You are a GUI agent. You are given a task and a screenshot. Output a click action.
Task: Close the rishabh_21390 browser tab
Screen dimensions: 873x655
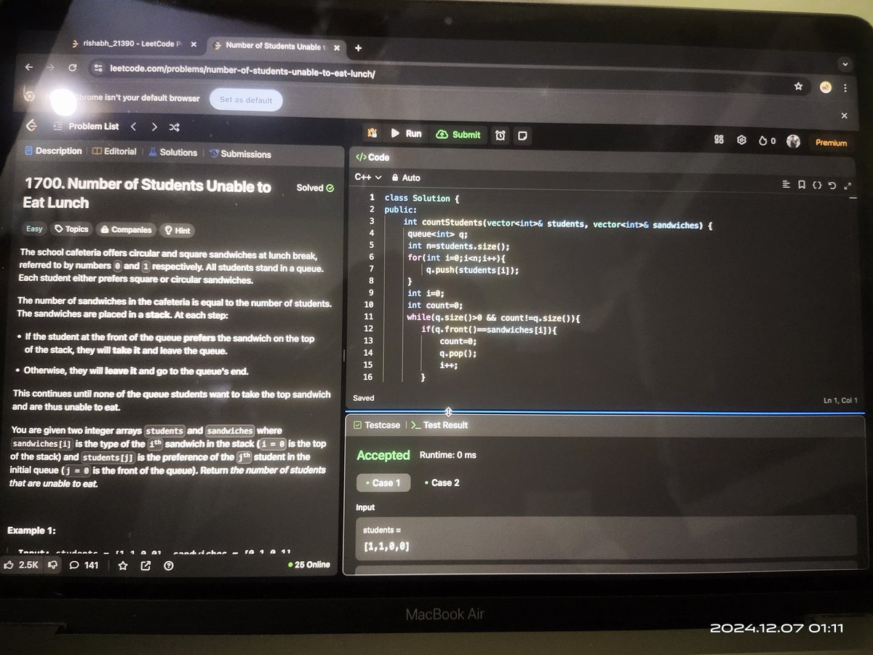(x=193, y=44)
